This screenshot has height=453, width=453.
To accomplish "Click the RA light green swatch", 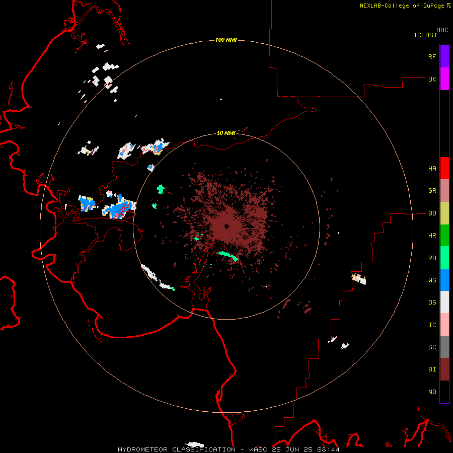I will point(444,258).
